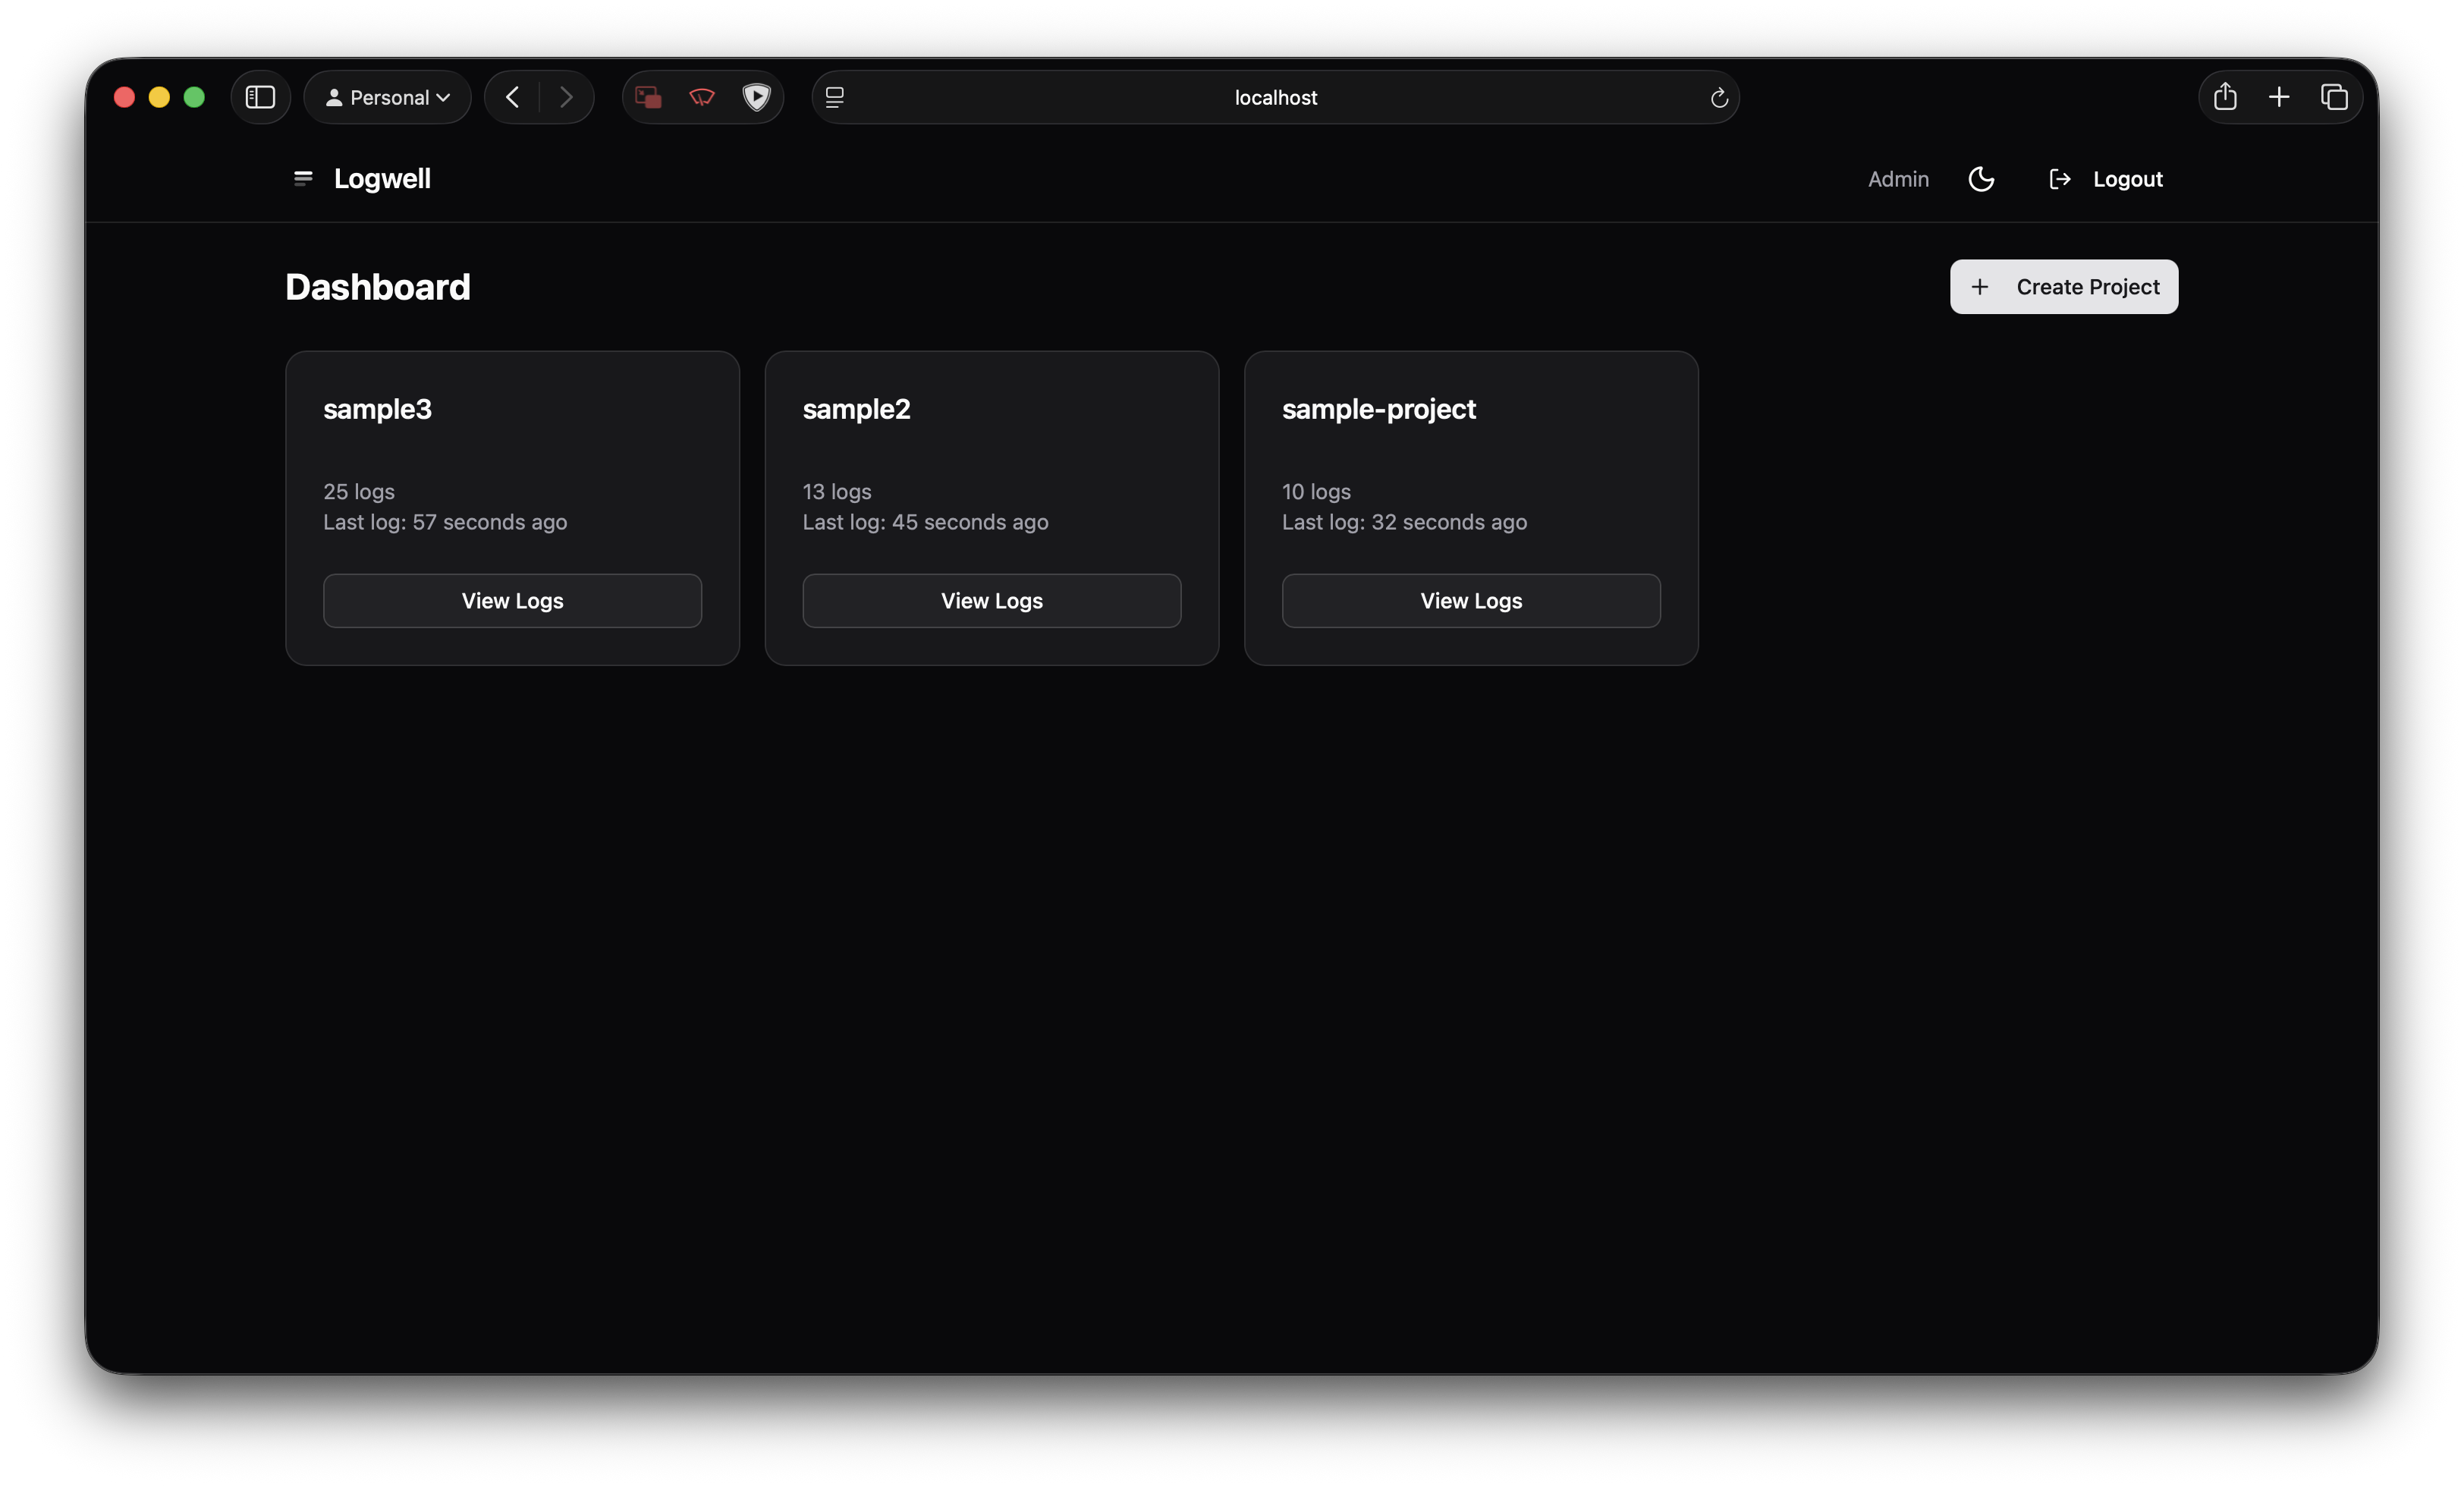Open the Admin account menu
The width and height of the screenshot is (2464, 1487).
pyautogui.click(x=1898, y=179)
